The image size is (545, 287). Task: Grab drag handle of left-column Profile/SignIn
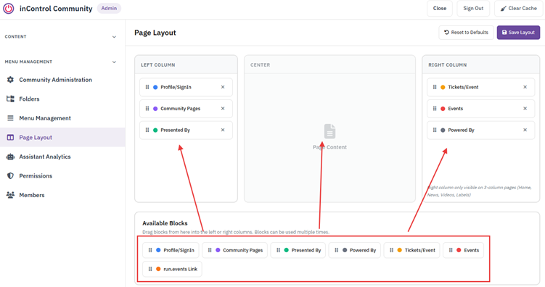point(147,87)
